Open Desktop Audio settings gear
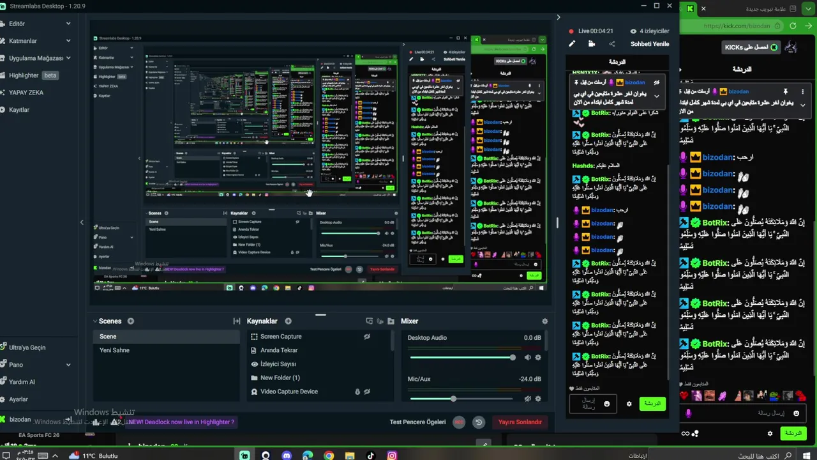The image size is (817, 460). click(538, 358)
